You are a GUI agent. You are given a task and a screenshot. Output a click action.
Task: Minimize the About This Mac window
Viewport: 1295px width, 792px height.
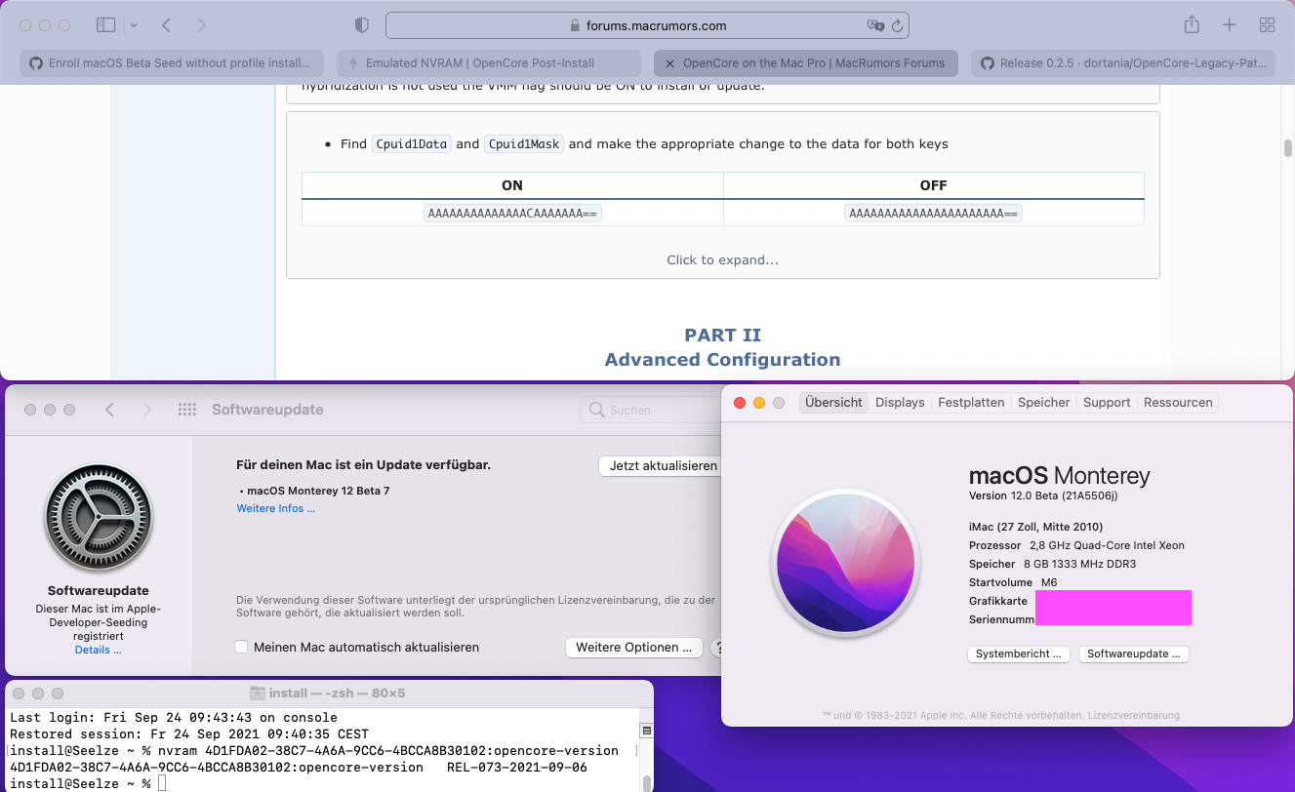(758, 403)
